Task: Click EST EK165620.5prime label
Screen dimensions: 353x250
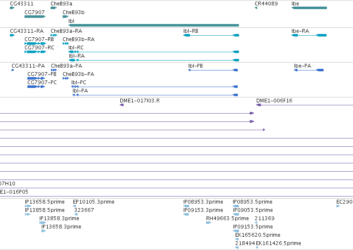Action: 258,235
